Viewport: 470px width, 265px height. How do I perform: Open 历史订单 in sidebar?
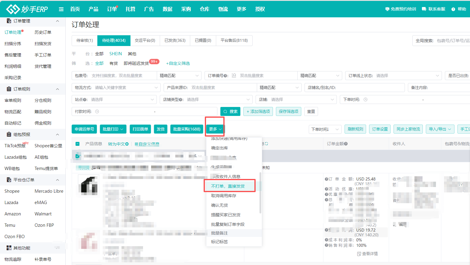(43, 32)
